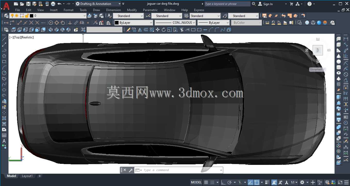Viewport: 350px width, 186px height.
Task: Open the Parametric menu
Action: (150, 10)
